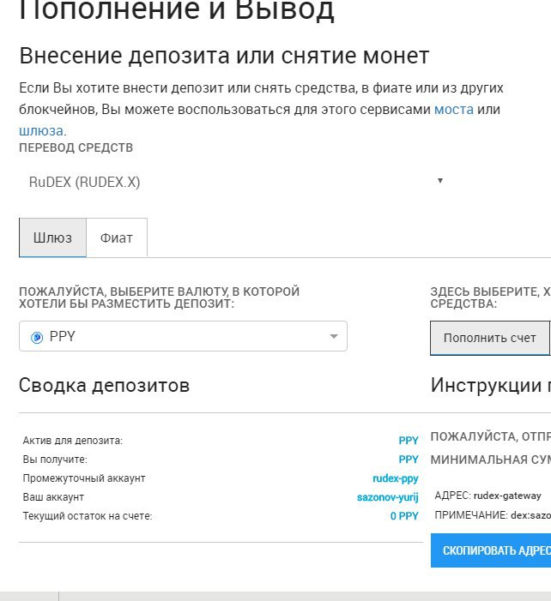Click the PPY dropdown caret arrow

point(334,337)
